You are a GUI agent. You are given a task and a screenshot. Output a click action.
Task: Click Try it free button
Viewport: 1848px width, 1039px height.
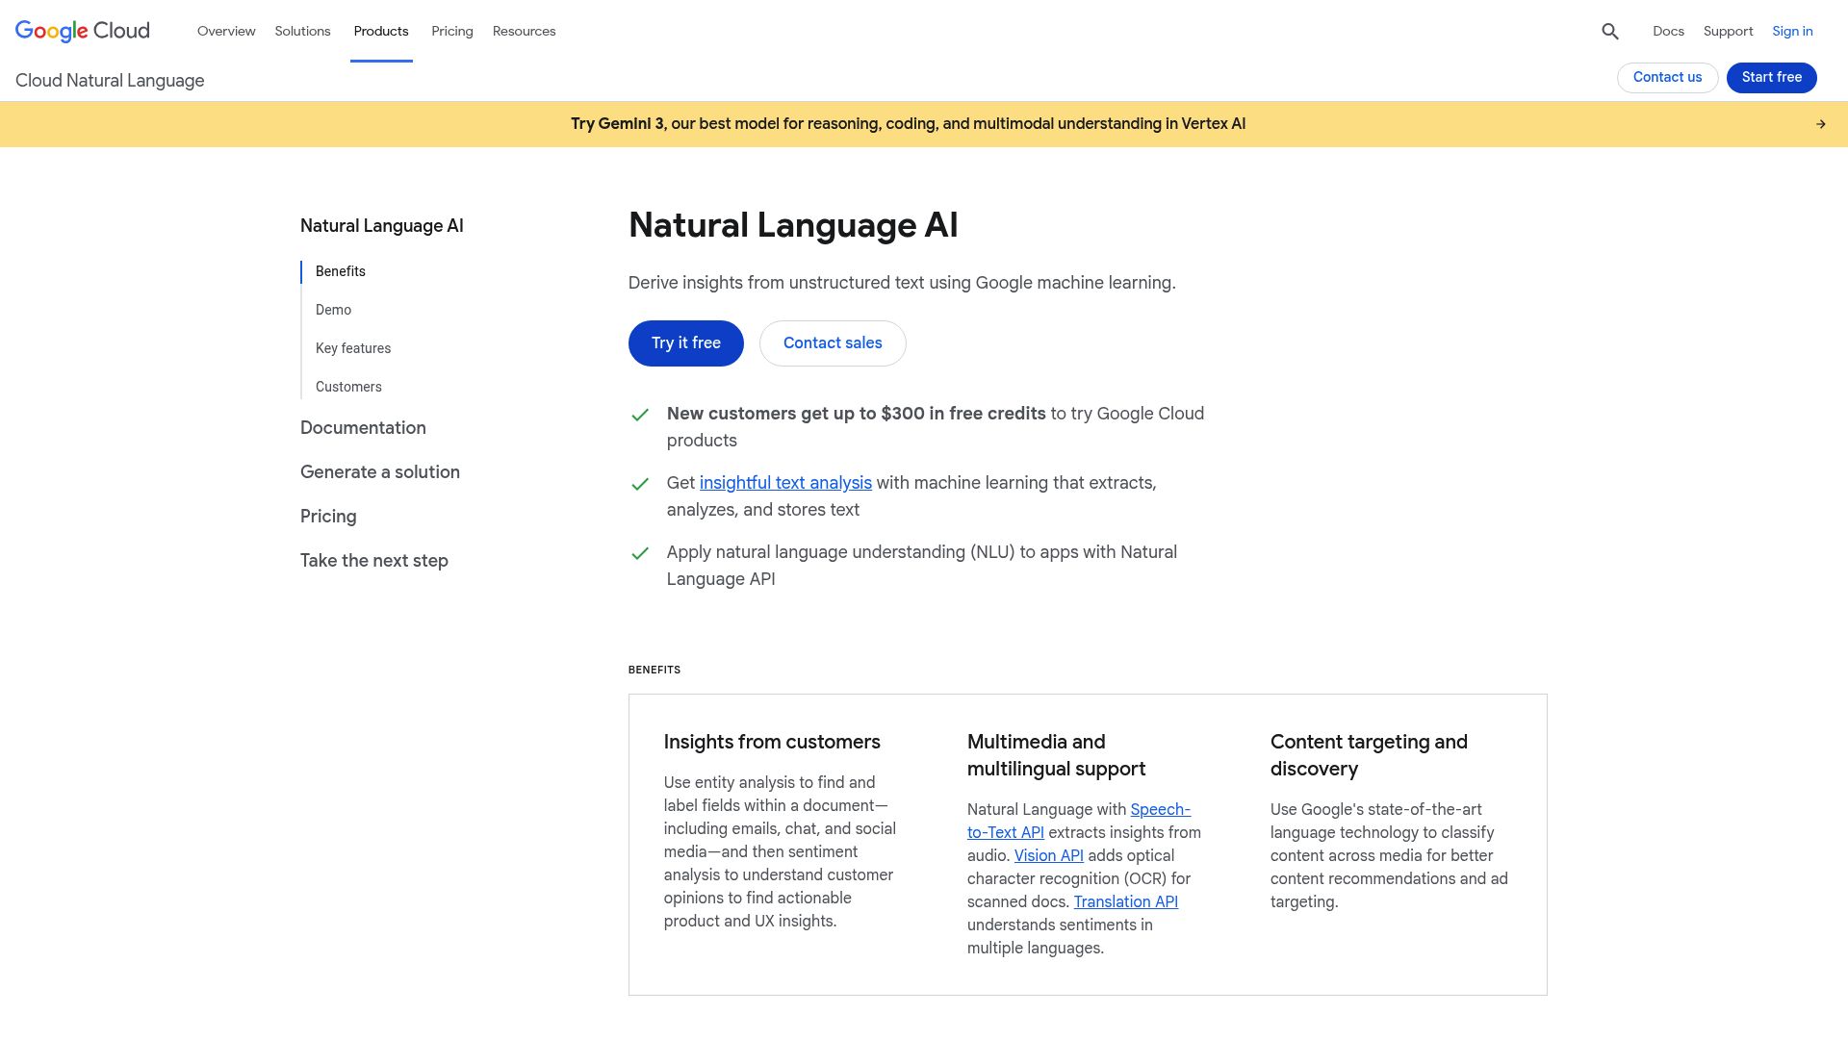point(685,342)
